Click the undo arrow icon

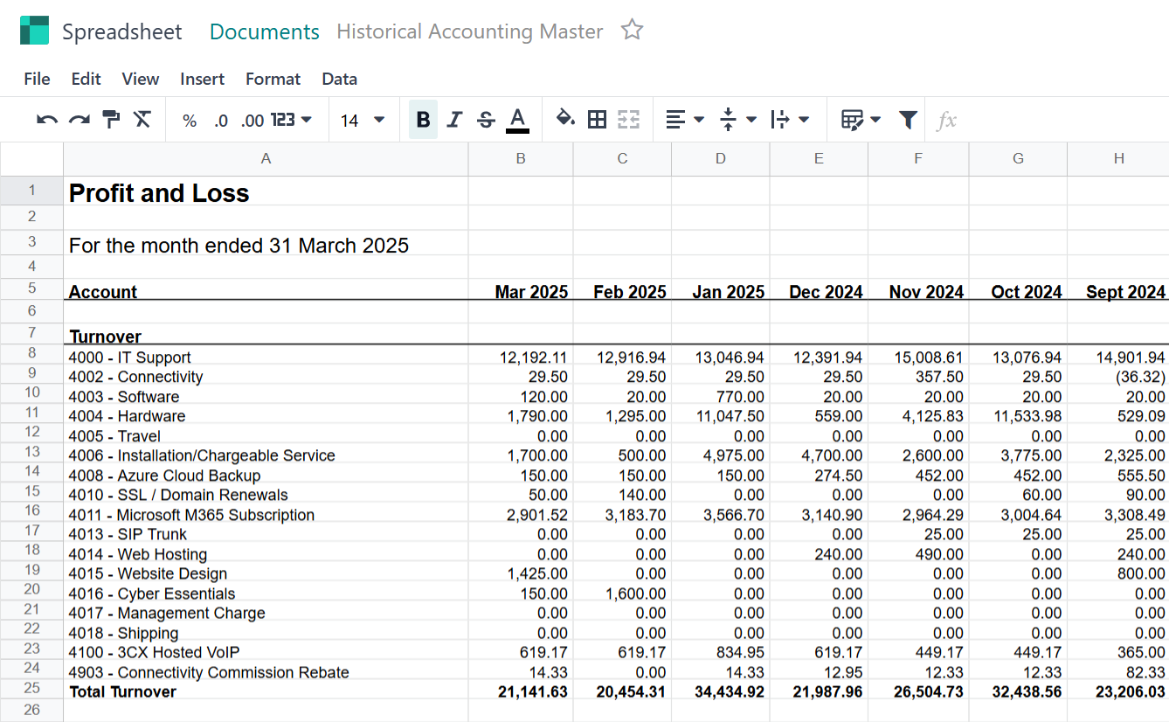point(47,120)
